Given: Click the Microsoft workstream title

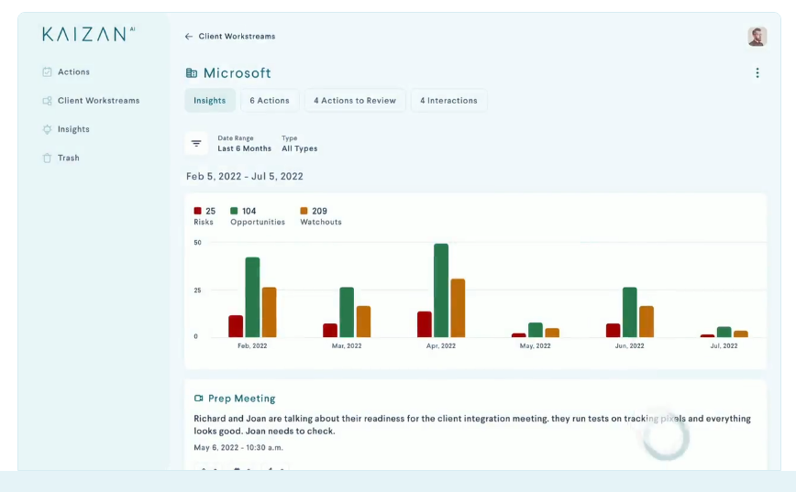Looking at the screenshot, I should 238,73.
